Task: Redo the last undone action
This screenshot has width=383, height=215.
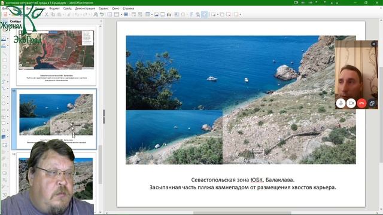Action: coord(85,14)
